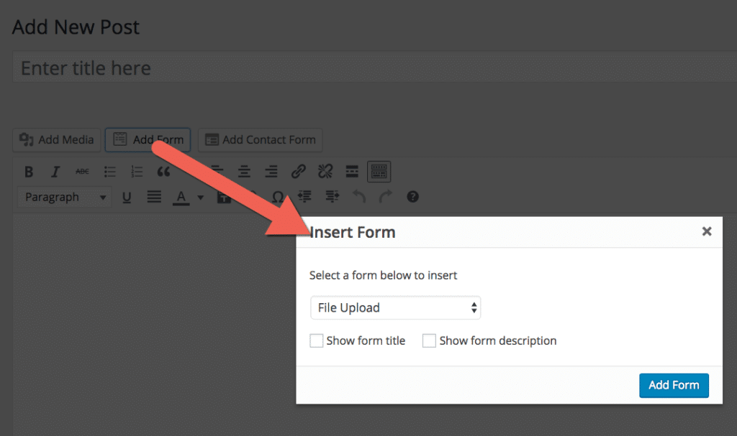Open the Paragraph format dropdown
This screenshot has height=436, width=737.
[x=64, y=197]
